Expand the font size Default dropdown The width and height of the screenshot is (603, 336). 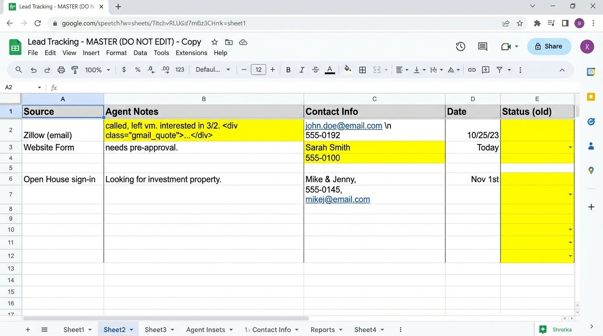[228, 70]
